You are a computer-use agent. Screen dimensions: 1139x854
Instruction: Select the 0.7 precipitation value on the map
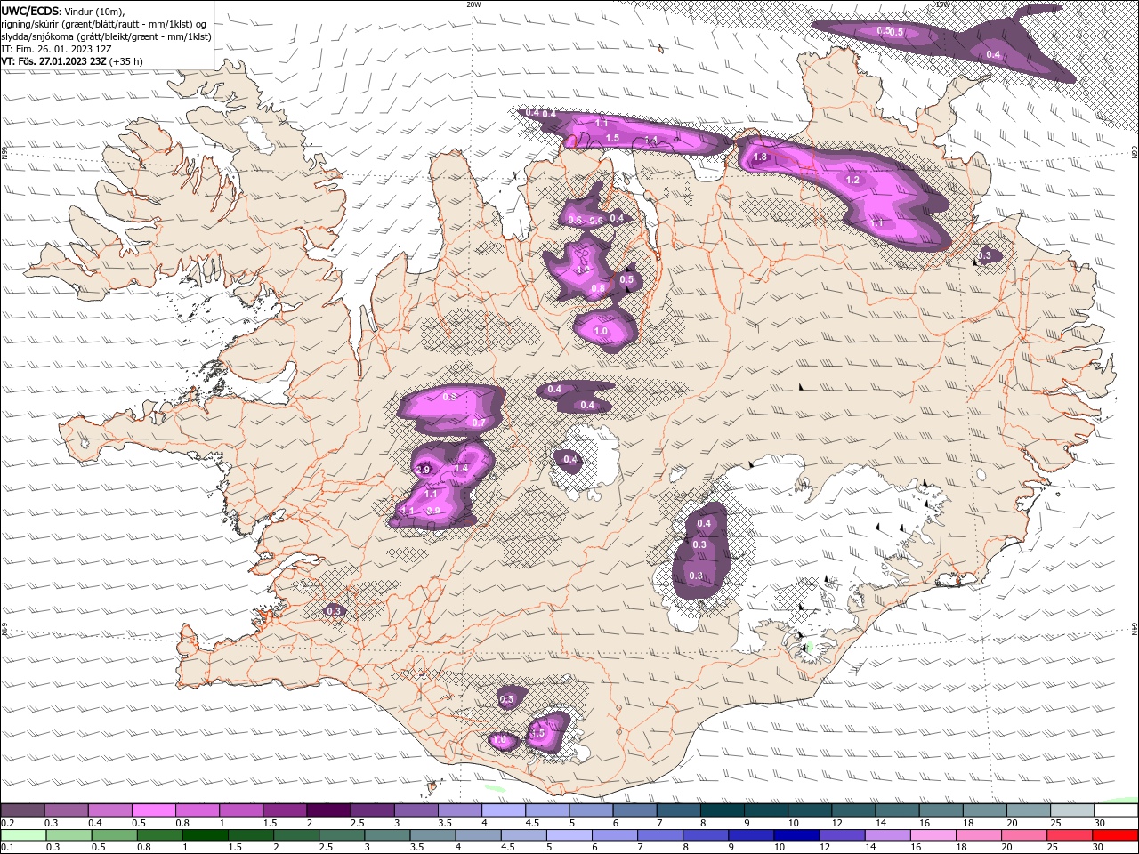tap(479, 423)
